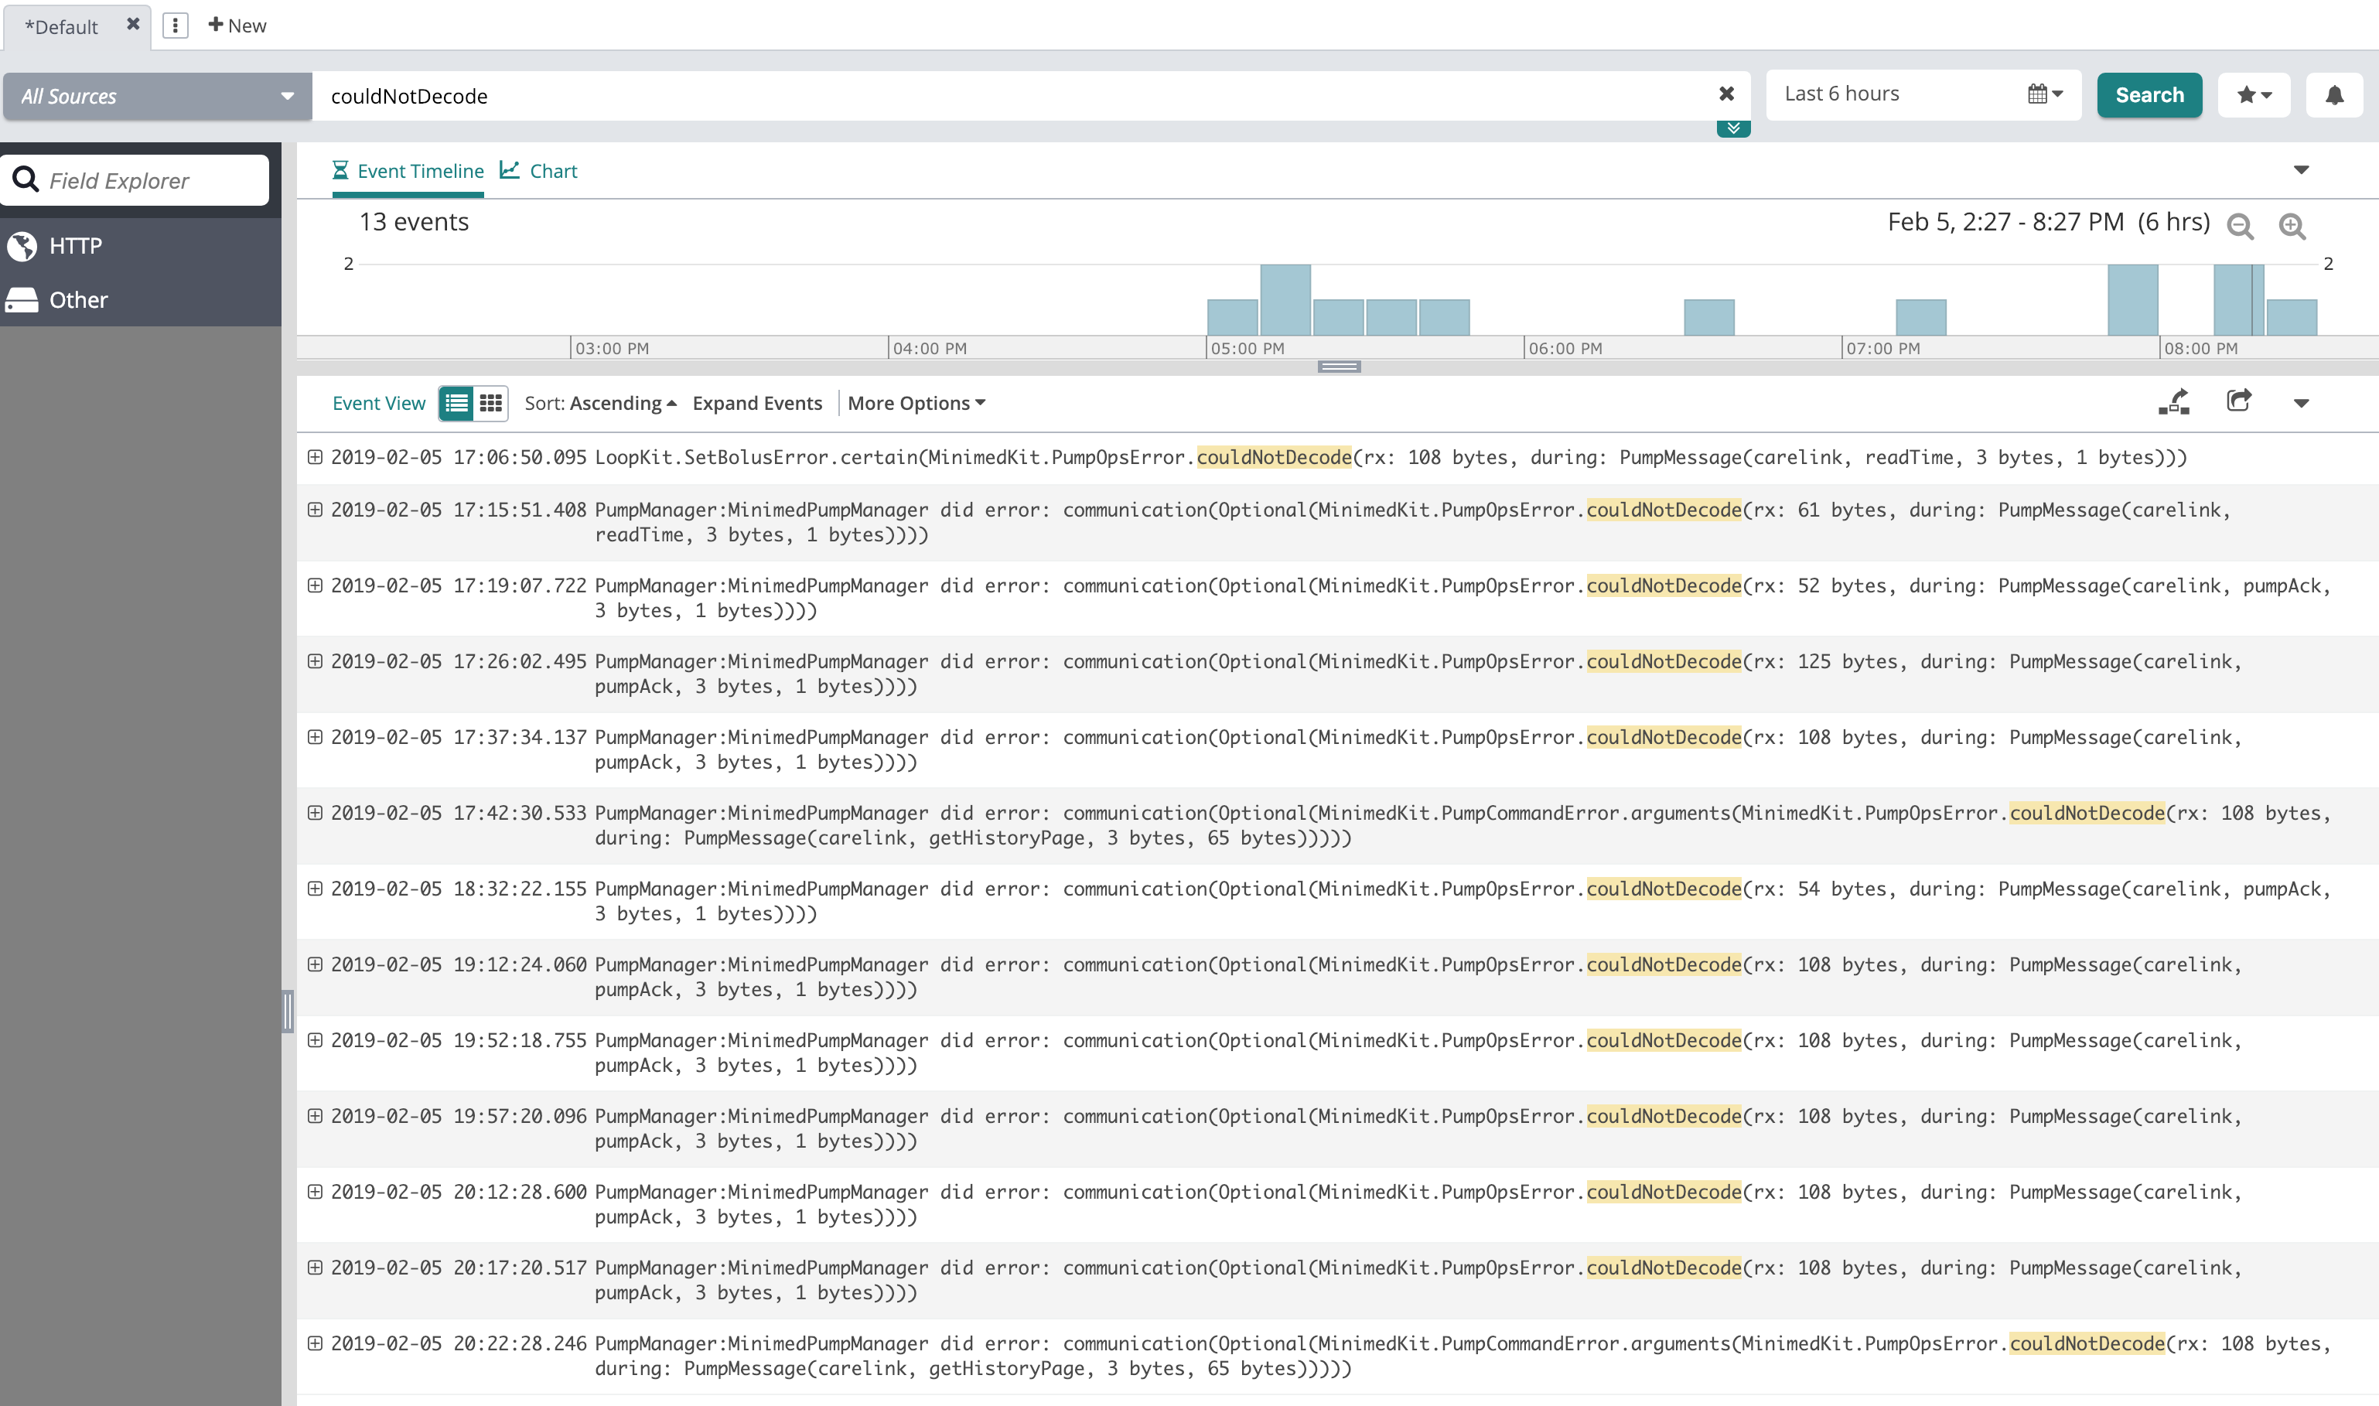Select the tall timeline bar after 05:00 PM
The height and width of the screenshot is (1406, 2379).
[x=1285, y=300]
